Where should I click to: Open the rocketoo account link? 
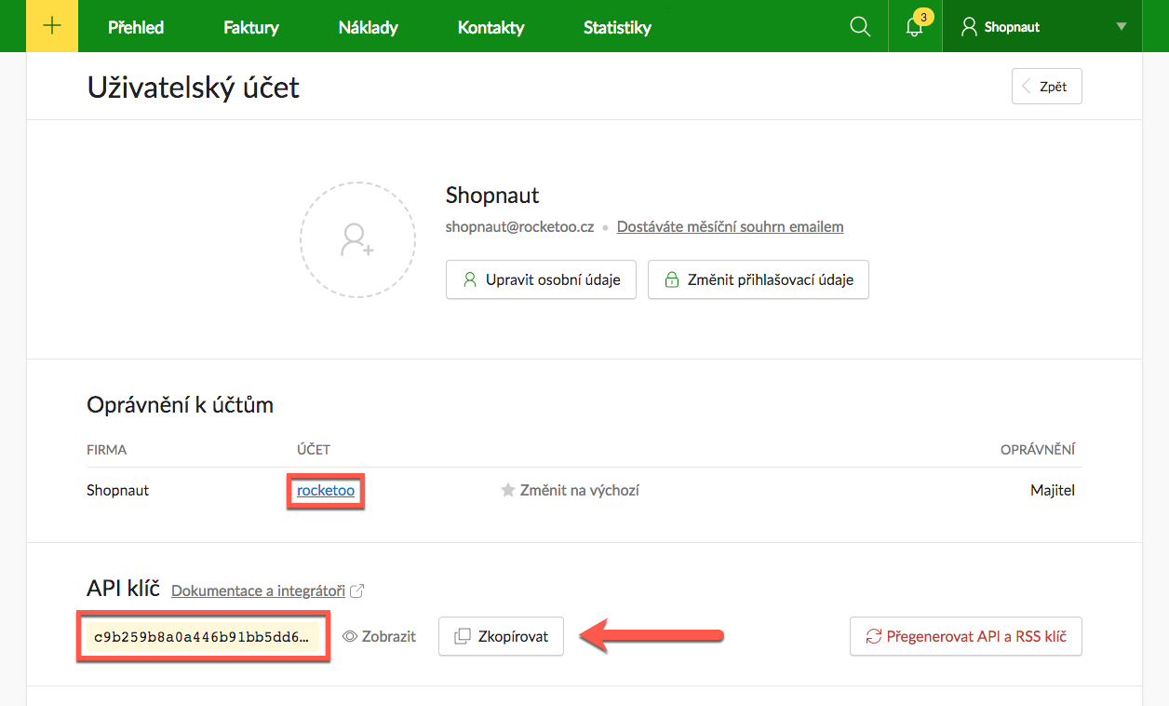[x=326, y=490]
